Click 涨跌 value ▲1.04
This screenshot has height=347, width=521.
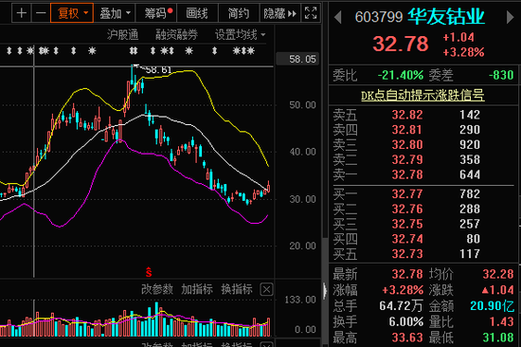click(497, 290)
